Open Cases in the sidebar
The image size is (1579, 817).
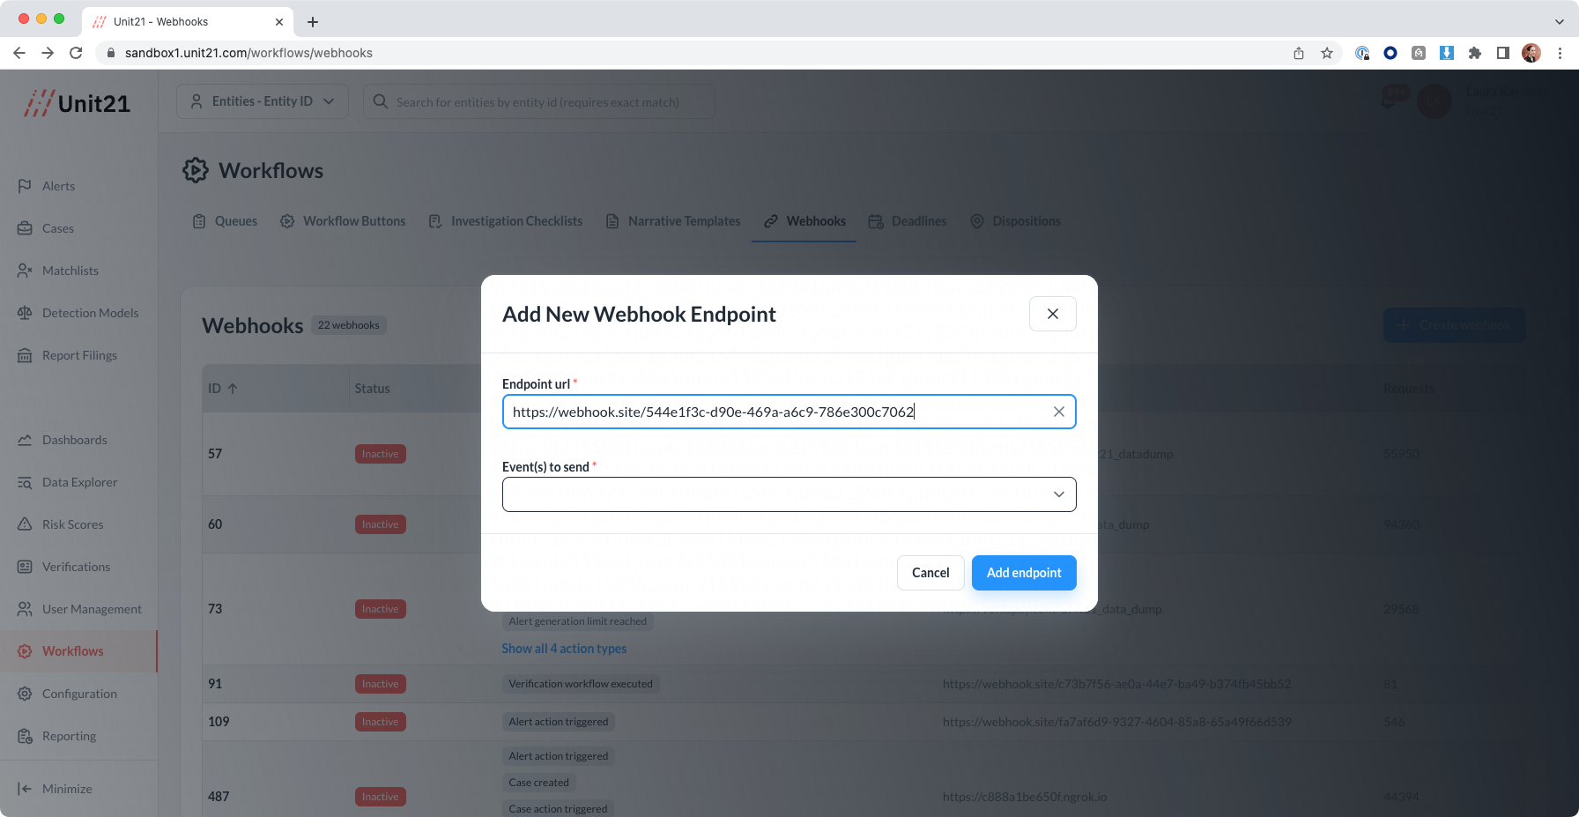point(58,228)
